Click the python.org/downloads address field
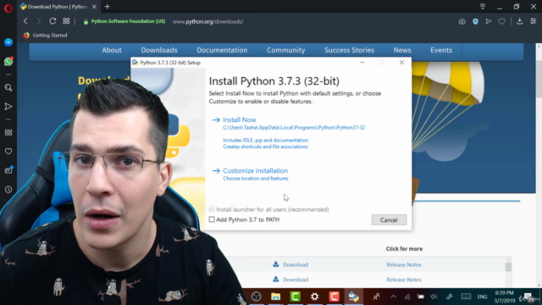This screenshot has height=305, width=542. [x=208, y=21]
